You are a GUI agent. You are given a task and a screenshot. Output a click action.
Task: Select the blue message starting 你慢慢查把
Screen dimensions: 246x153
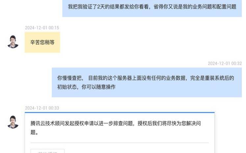[x=147, y=82]
